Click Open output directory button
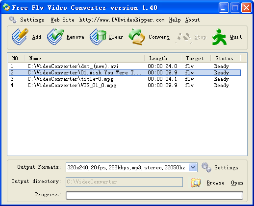 (x=237, y=183)
